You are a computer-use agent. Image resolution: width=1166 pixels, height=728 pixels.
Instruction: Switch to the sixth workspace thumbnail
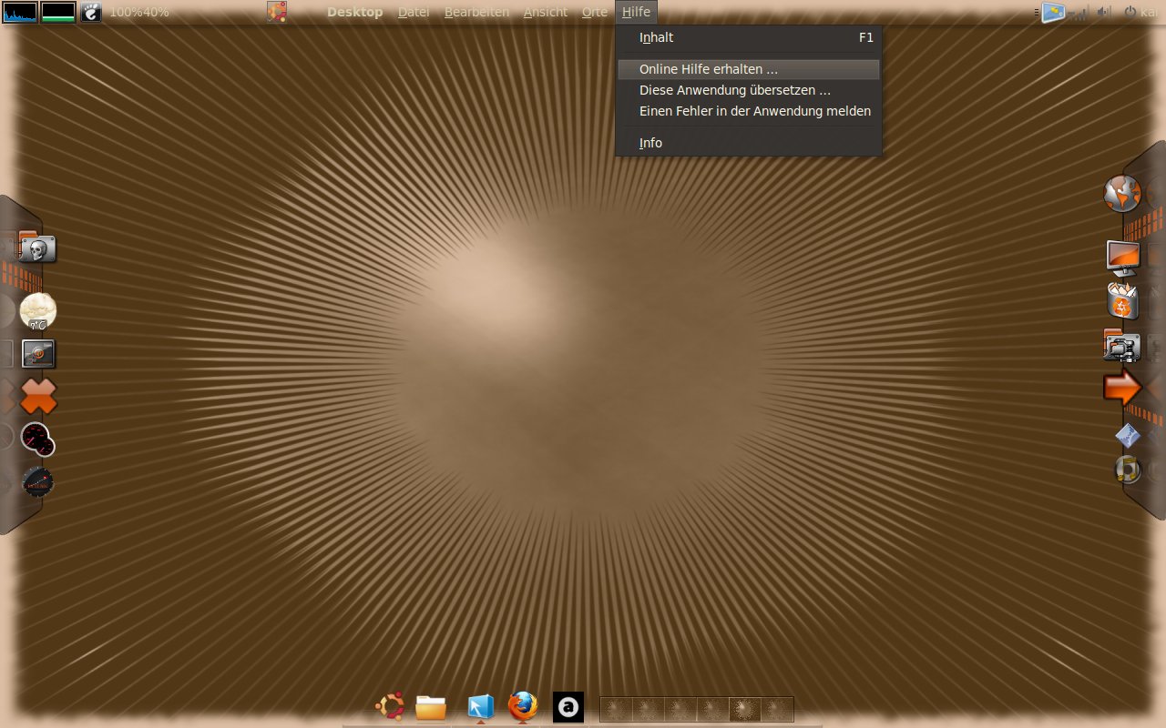777,709
